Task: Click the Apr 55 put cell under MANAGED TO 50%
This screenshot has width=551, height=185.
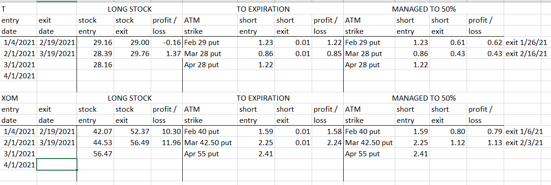Action: (x=369, y=154)
